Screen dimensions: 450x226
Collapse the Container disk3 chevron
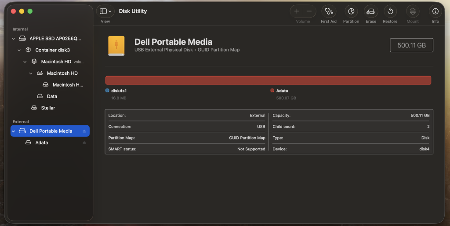(x=19, y=50)
